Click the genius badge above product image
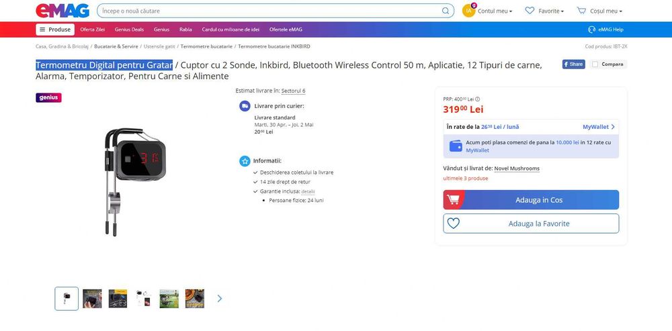This screenshot has width=672, height=331. click(x=48, y=97)
